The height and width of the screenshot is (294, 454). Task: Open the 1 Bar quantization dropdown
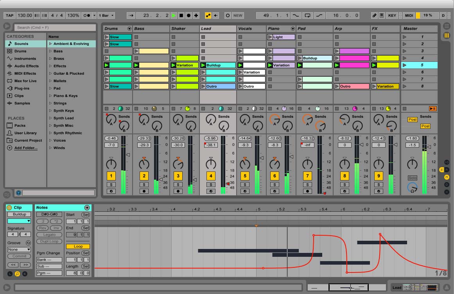106,16
